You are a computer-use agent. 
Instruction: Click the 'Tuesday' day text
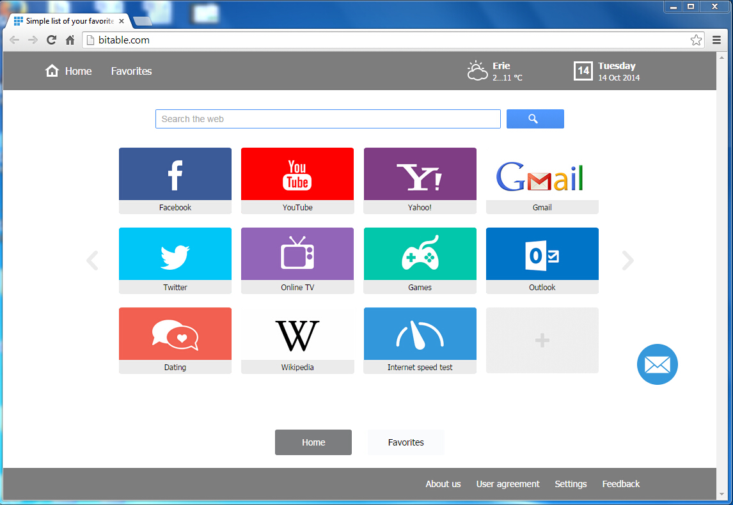pyautogui.click(x=617, y=66)
